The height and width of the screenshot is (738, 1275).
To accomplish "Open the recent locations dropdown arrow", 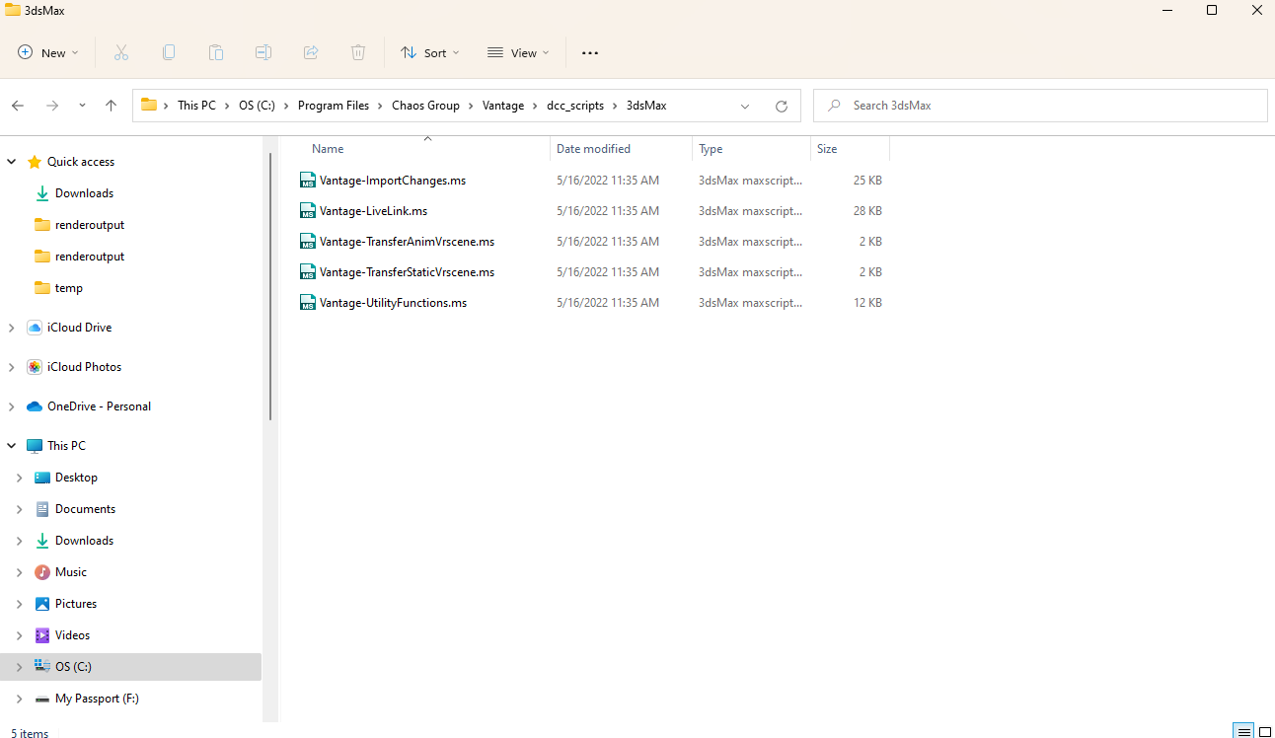I will click(x=82, y=106).
